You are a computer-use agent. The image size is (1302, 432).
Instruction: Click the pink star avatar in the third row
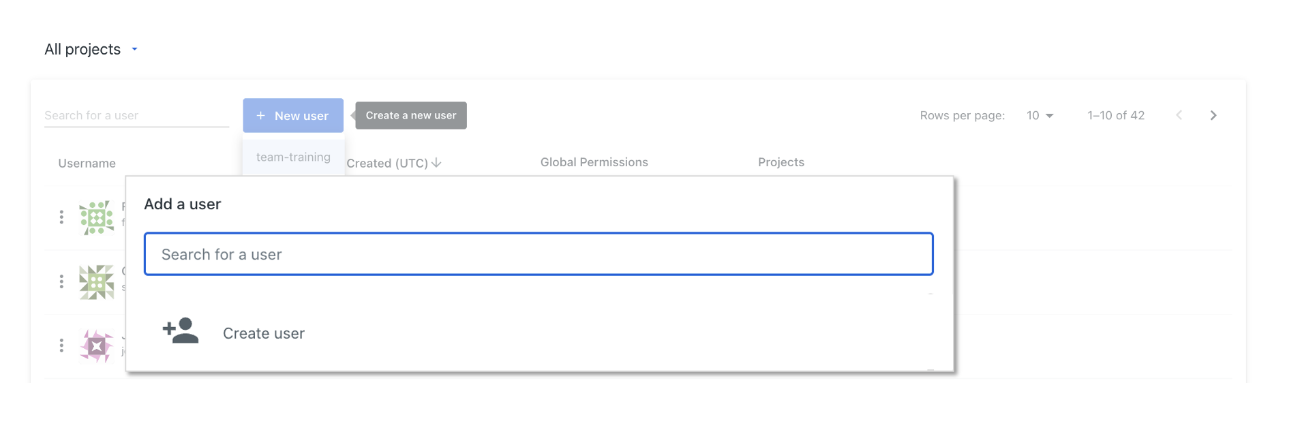(x=97, y=346)
